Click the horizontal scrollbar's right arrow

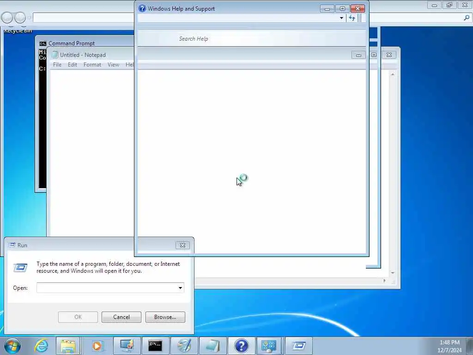point(384,281)
